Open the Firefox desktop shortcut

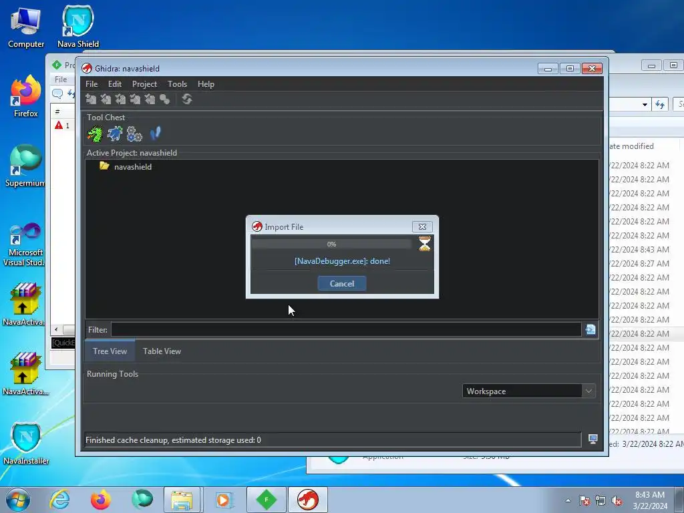click(26, 96)
